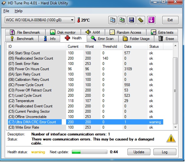Image resolution: width=187 pixels, height=162 pixels.
Task: Click the Status column header
Action: 155,47
